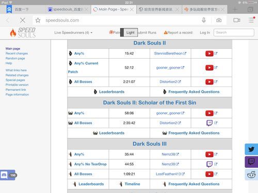Open LostFeather413 runner link

168,174
